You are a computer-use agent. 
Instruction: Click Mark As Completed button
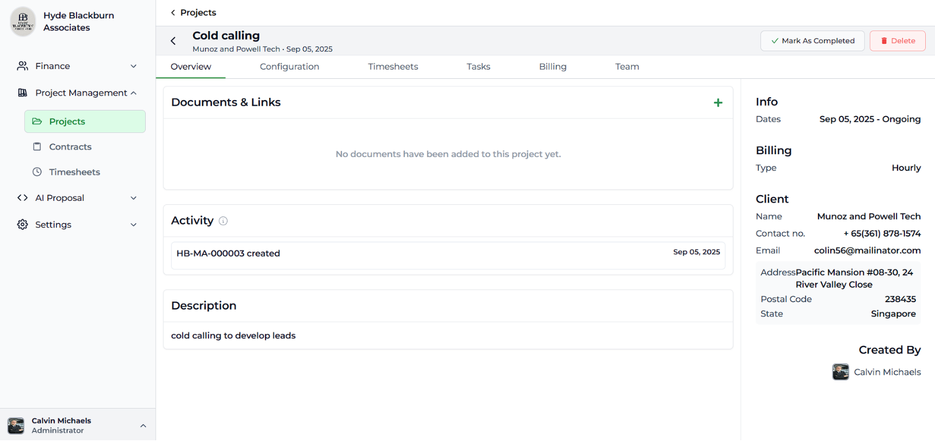[x=812, y=41]
